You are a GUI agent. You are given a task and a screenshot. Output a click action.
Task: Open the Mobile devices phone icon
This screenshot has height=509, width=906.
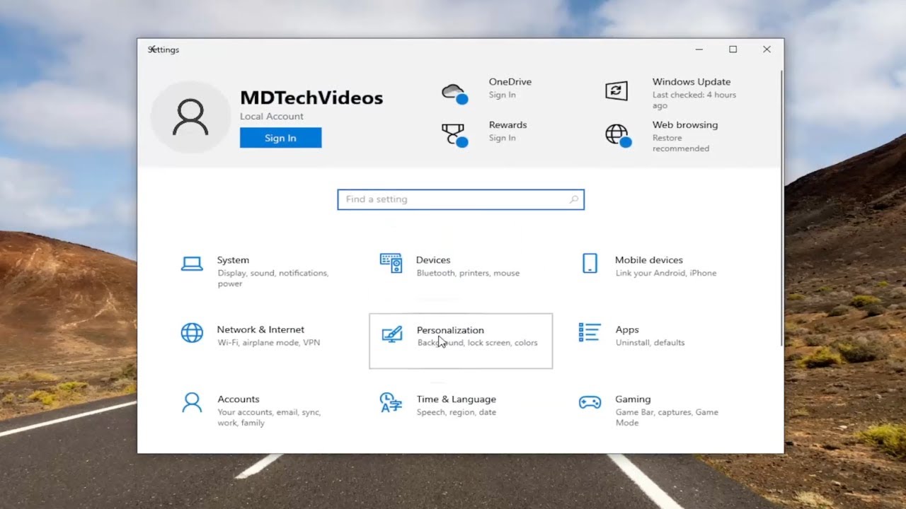coord(590,263)
